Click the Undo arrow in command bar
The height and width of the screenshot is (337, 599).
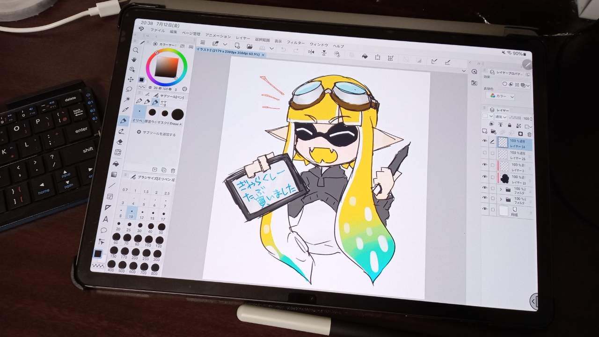(x=283, y=50)
